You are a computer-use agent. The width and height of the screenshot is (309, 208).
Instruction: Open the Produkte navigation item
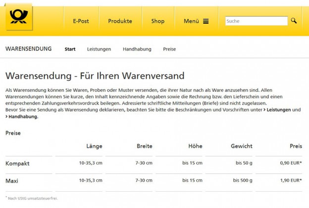120,21
